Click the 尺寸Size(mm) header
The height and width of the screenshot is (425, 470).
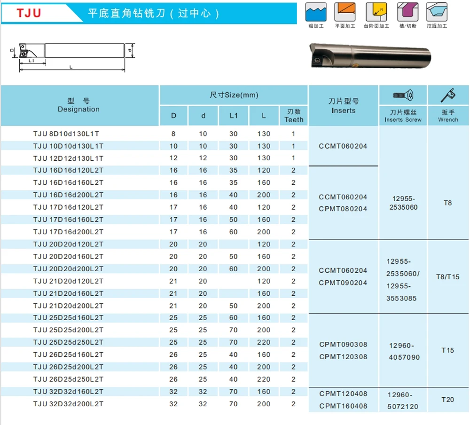tap(234, 95)
